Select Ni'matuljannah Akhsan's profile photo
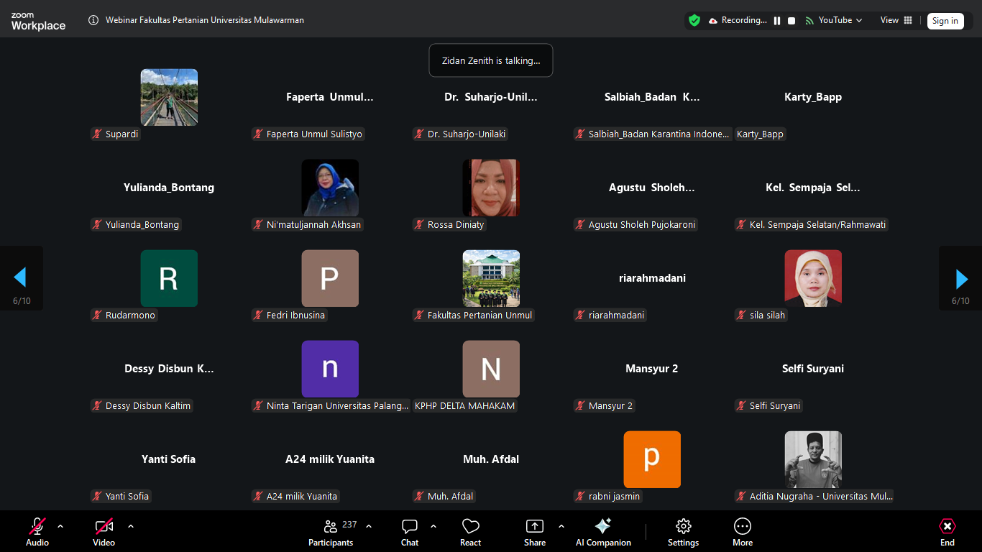982x552 pixels. (x=330, y=188)
